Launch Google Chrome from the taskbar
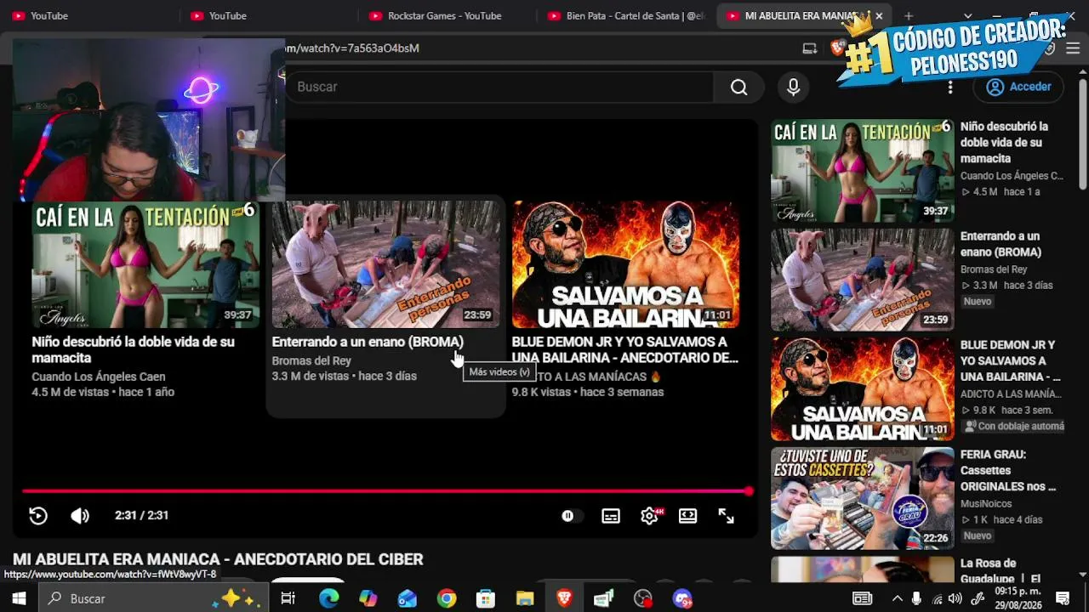This screenshot has width=1089, height=612. pyautogui.click(x=447, y=598)
